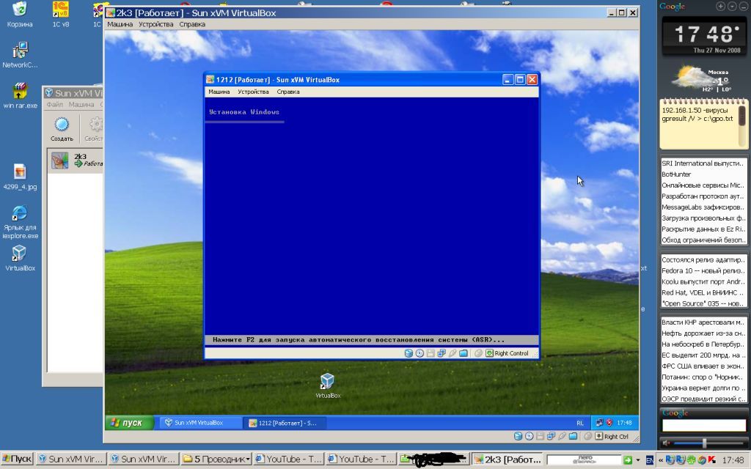Select Корзина recycle bin desktop icon
The height and width of the screenshot is (469, 751).
pos(20,15)
